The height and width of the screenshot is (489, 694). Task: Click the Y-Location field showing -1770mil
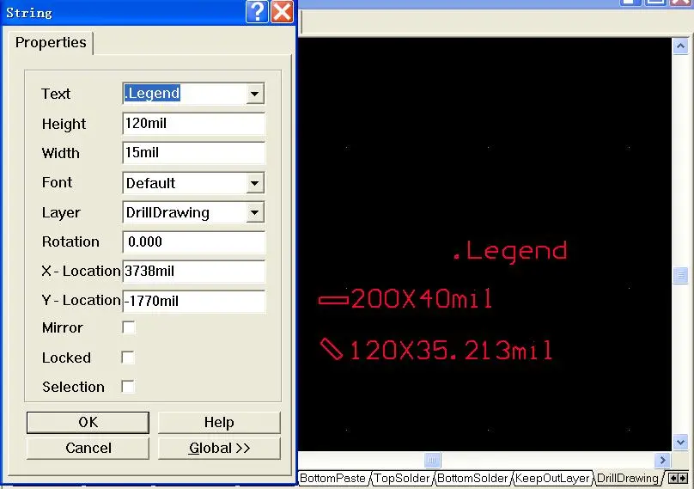point(193,301)
